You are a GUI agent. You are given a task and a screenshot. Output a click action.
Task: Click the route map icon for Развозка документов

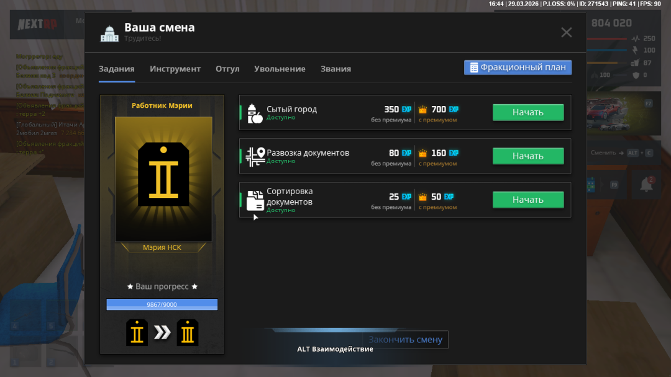[x=255, y=156]
